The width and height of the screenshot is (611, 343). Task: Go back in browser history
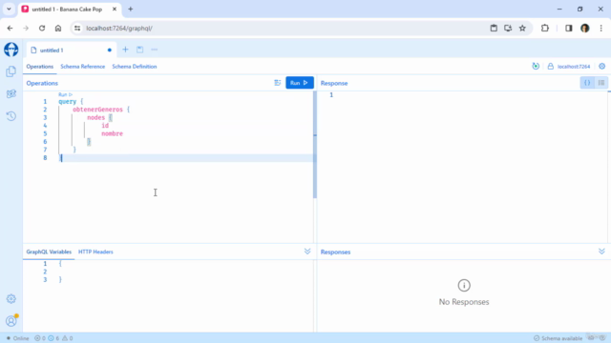click(x=10, y=28)
